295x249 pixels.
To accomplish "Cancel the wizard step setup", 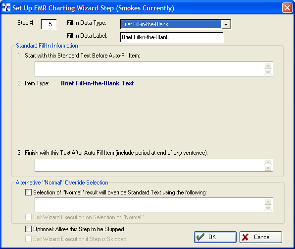I will coord(260,237).
